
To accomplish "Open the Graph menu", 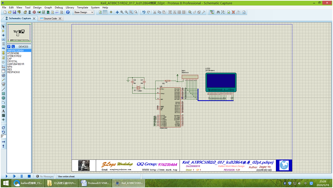I will coord(48,7).
